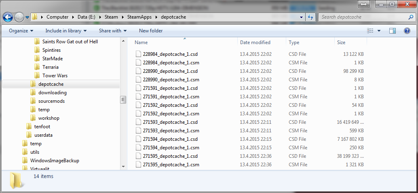Click file icon of 228990_depotcache_1.csd
Viewport: 418px width, 193px height.
click(138, 71)
